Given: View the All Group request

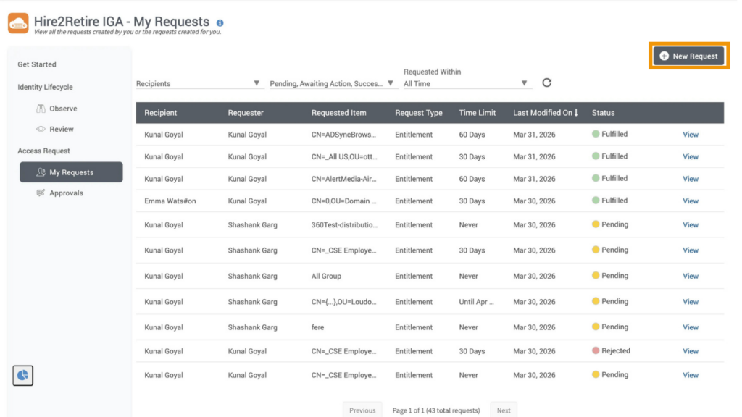Looking at the screenshot, I should pyautogui.click(x=691, y=276).
